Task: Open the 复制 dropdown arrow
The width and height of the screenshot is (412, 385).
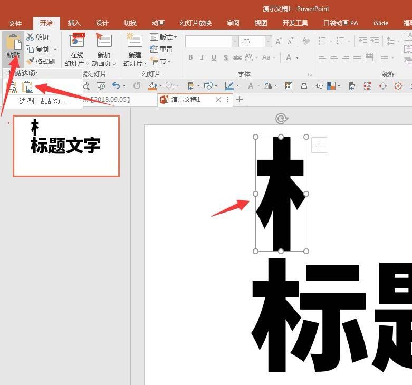Action: (55, 49)
